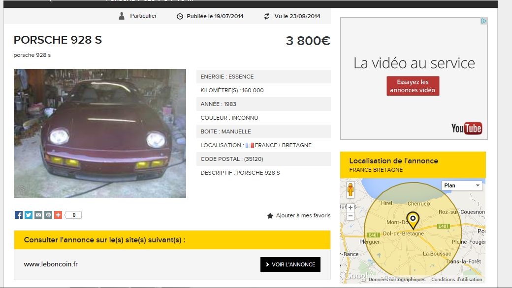Open the Porsche 928 S photo

point(100,133)
